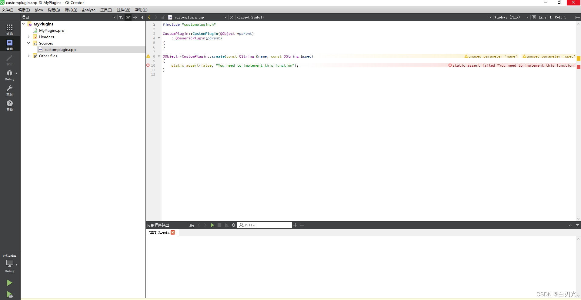Open the project tree filter funnel

[121, 17]
